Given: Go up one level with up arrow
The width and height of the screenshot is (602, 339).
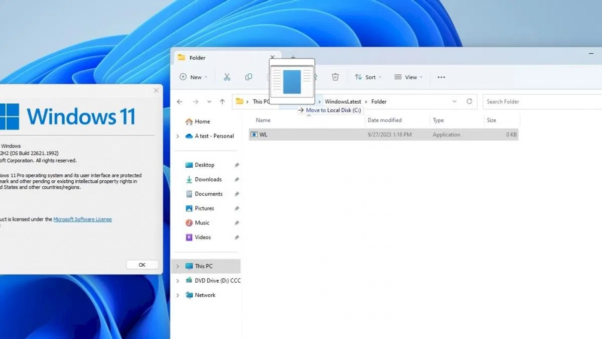Looking at the screenshot, I should (x=222, y=101).
